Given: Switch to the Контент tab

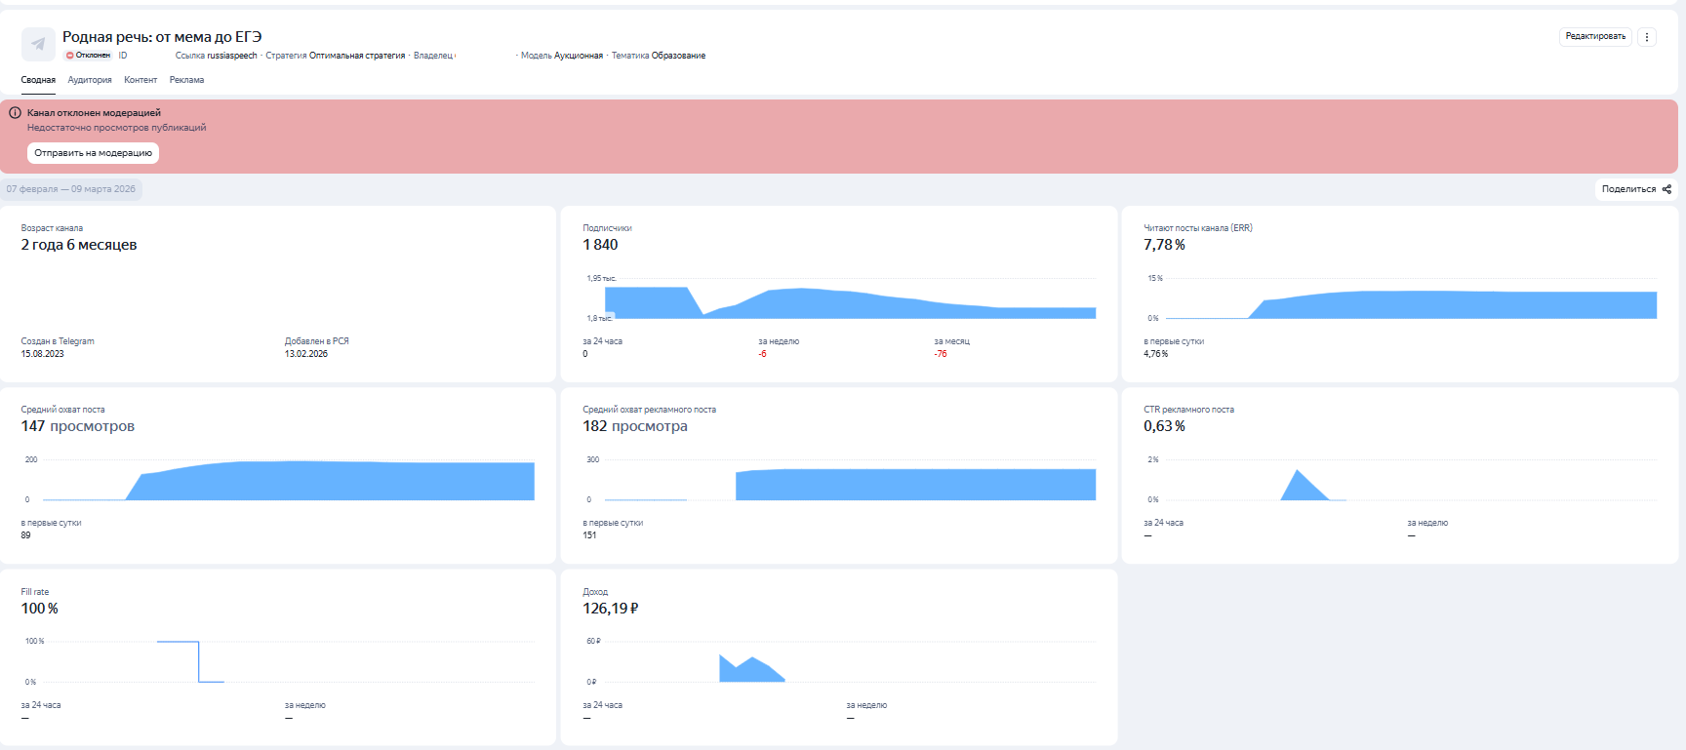Looking at the screenshot, I should click(140, 80).
